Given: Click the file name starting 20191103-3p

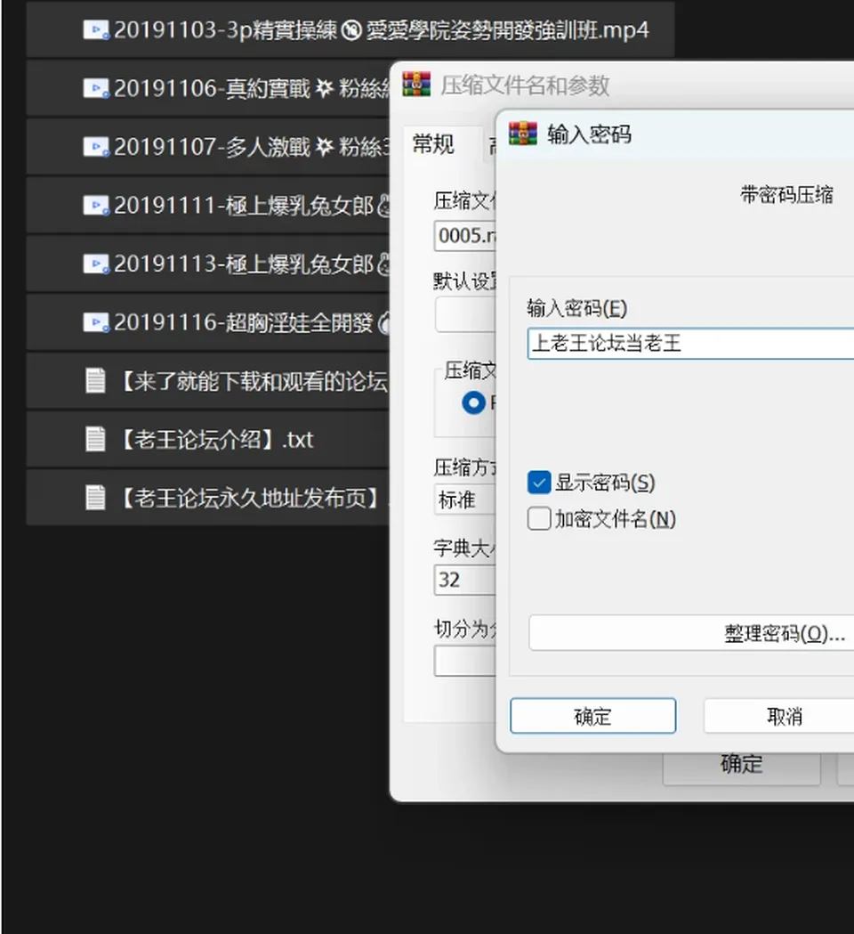Looking at the screenshot, I should coord(381,30).
